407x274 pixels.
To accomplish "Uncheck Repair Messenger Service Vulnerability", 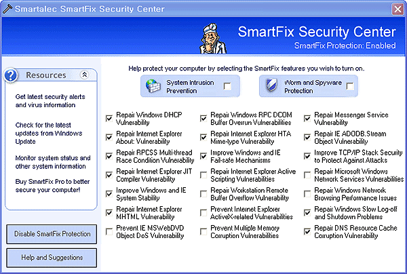I will pos(307,118).
